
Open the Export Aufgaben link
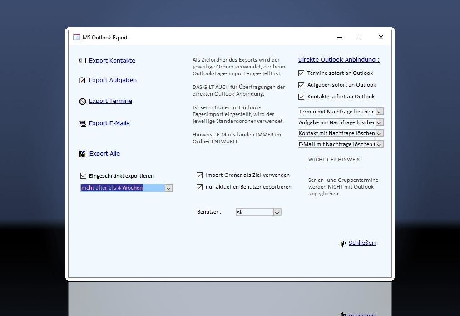(113, 80)
